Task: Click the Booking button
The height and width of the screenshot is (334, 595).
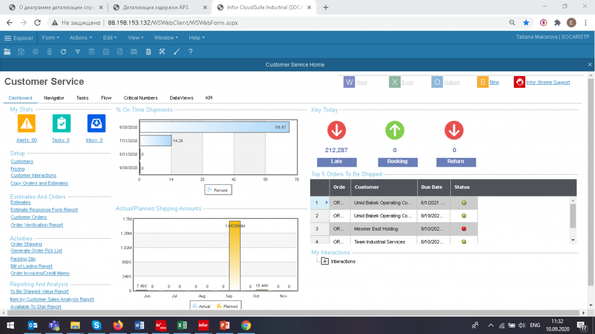Action: (x=397, y=162)
